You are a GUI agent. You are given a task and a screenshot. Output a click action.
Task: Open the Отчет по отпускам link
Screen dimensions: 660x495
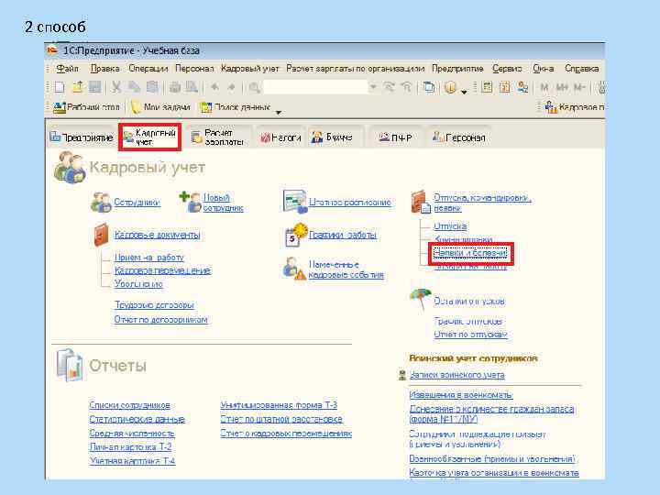tap(470, 335)
